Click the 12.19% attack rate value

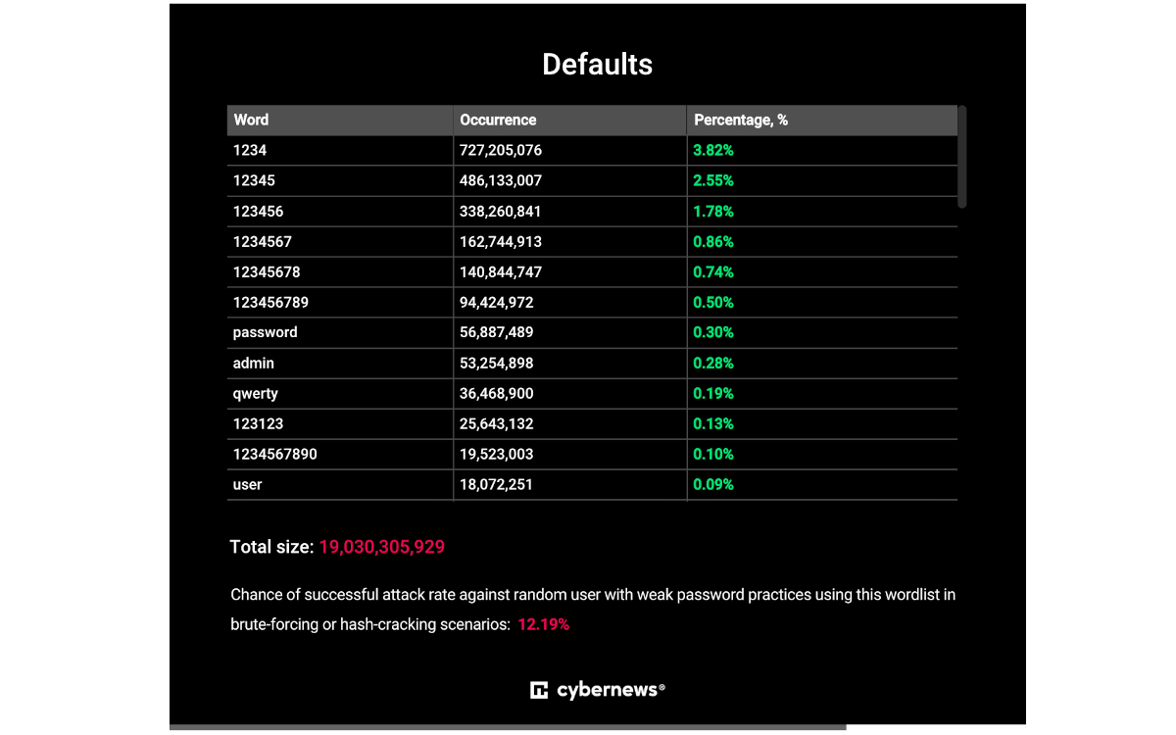click(x=544, y=624)
